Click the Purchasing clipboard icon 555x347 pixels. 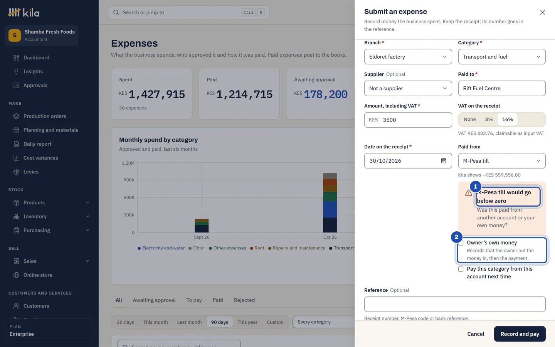(16, 231)
